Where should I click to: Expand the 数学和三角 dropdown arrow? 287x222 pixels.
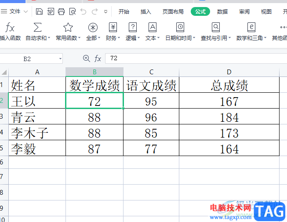(265, 38)
